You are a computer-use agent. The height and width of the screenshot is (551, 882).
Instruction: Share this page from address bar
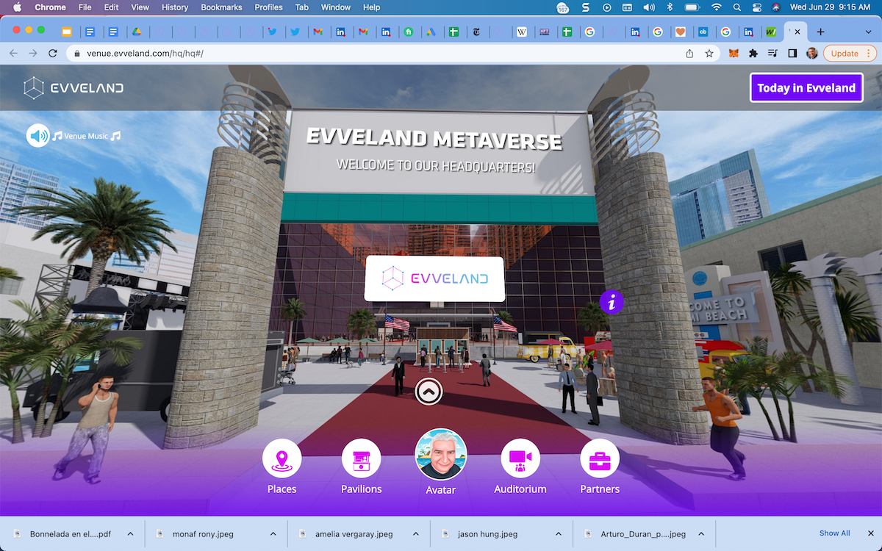(x=689, y=54)
